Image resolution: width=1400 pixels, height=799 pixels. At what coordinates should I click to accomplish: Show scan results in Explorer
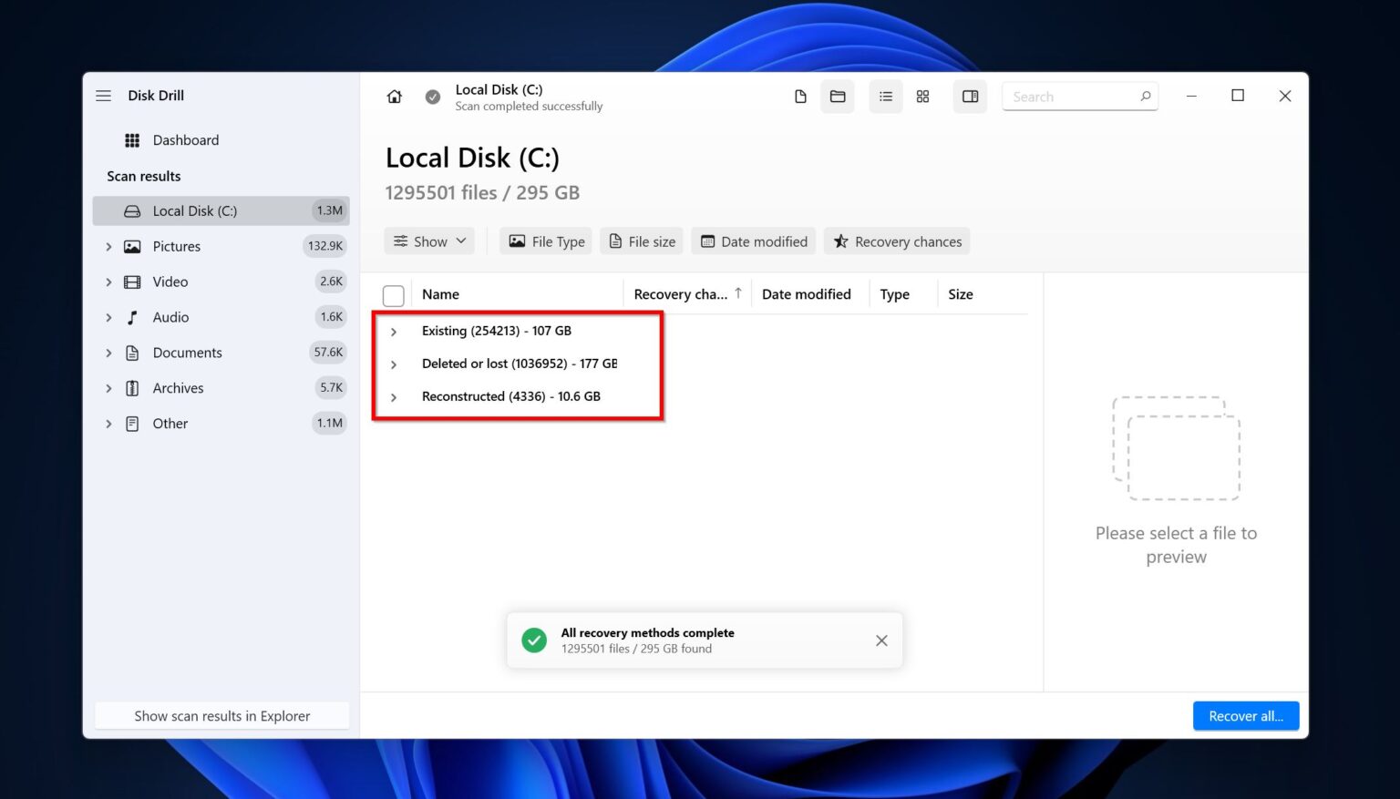(x=221, y=715)
